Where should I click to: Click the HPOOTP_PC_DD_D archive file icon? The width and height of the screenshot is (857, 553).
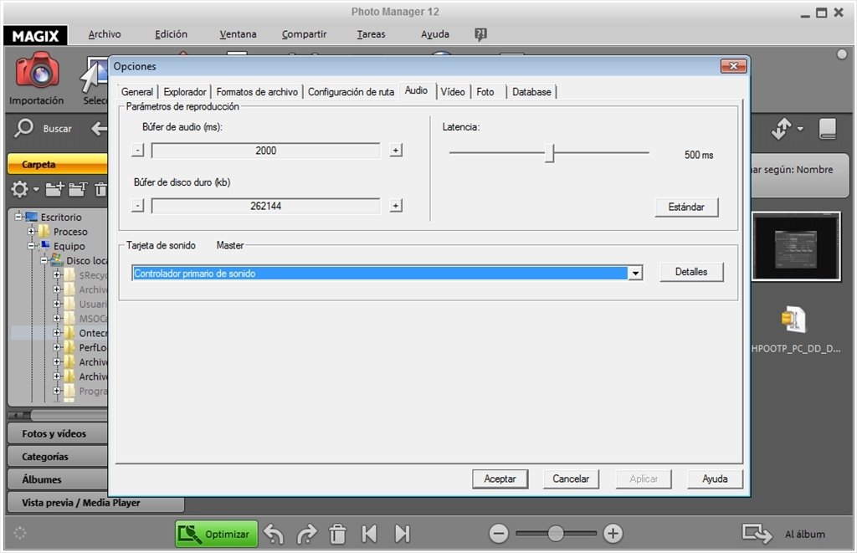(793, 320)
